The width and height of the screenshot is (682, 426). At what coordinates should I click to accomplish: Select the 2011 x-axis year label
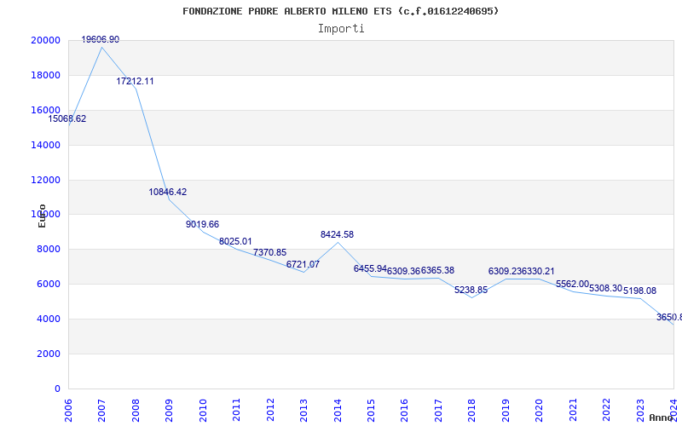click(237, 410)
